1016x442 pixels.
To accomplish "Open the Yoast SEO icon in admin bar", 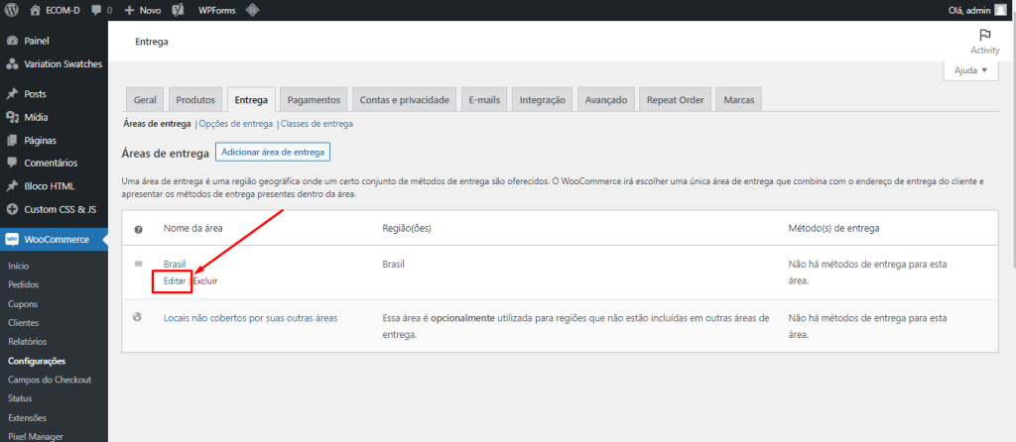I will tap(179, 10).
